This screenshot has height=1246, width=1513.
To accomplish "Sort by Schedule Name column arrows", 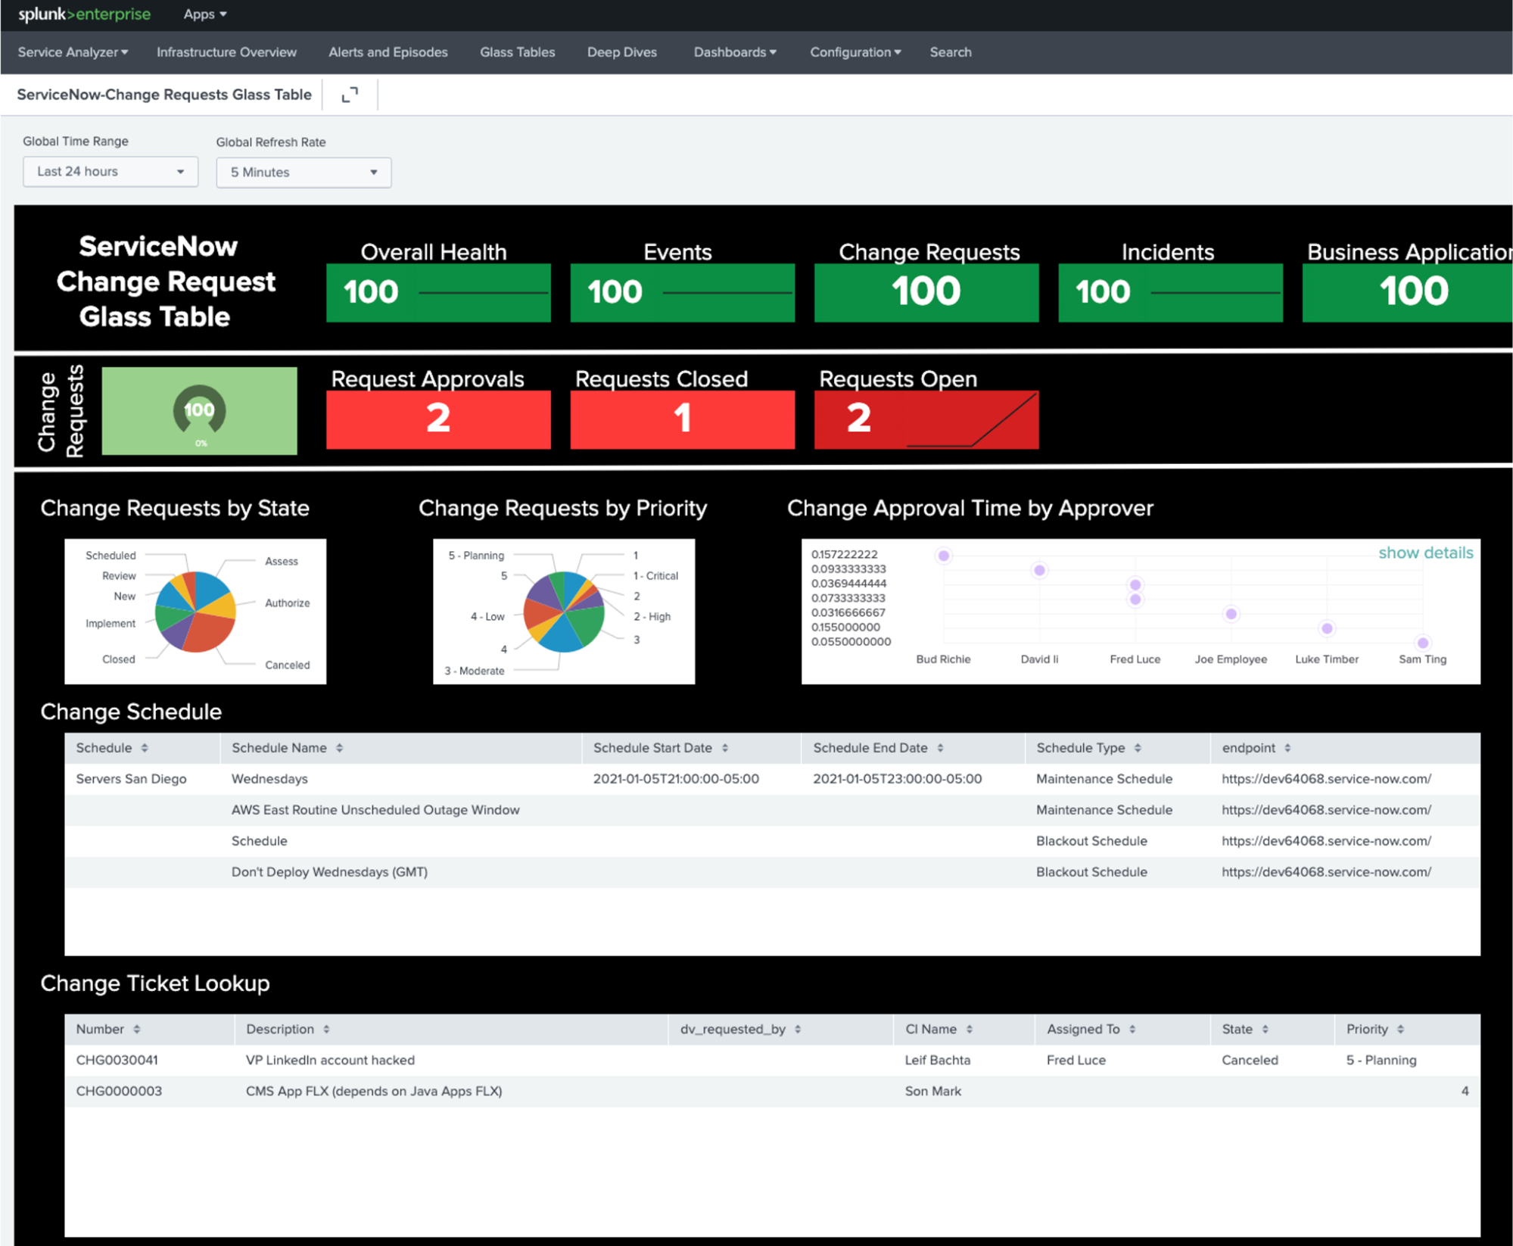I will pyautogui.click(x=340, y=748).
